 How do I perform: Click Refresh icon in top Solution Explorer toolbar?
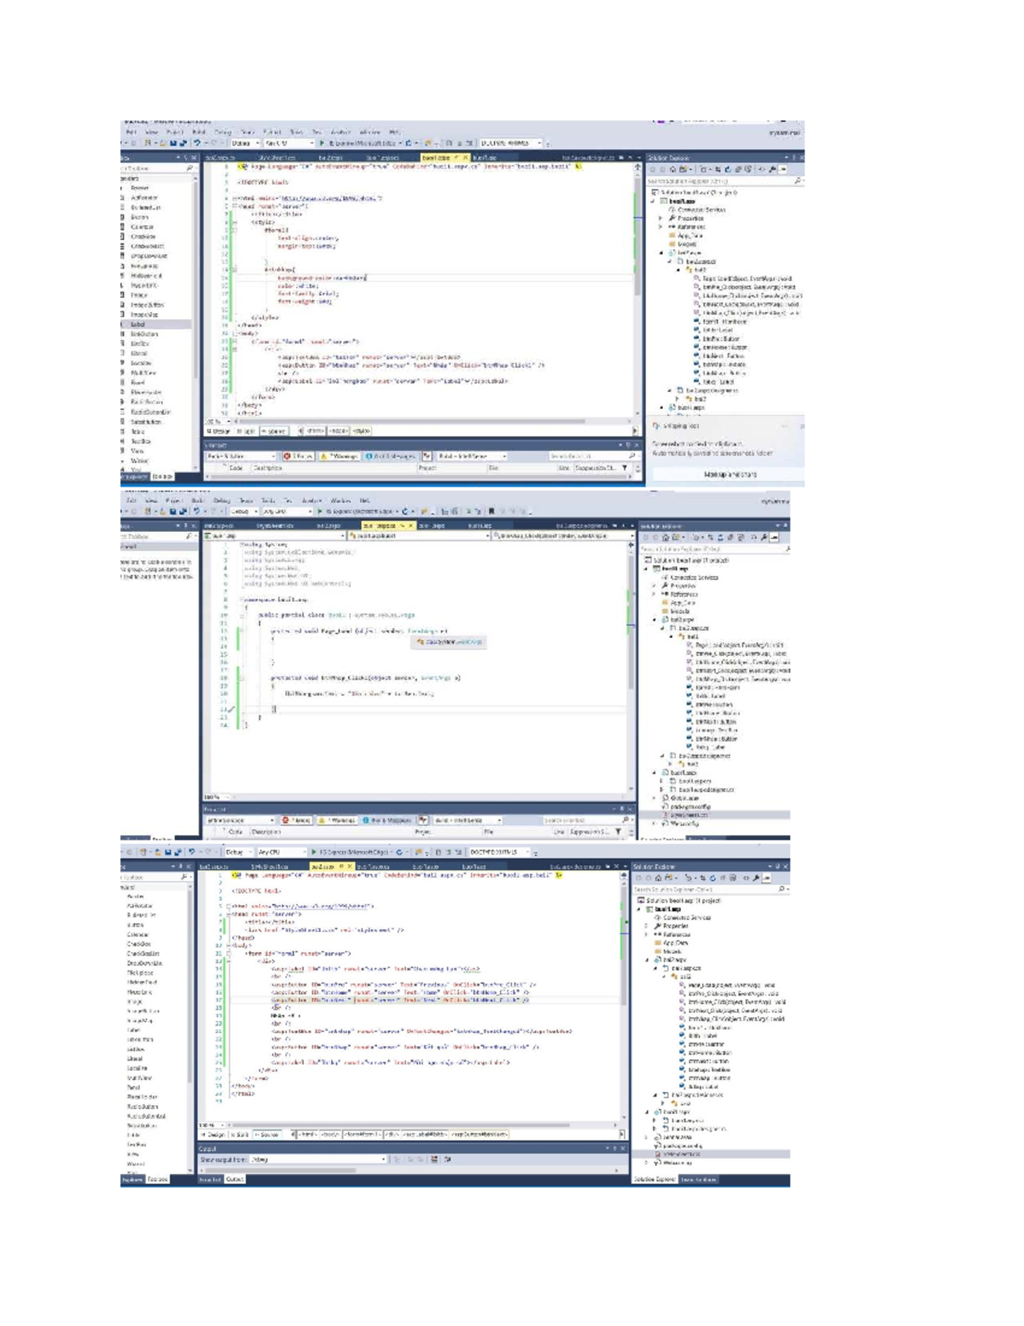(x=728, y=169)
